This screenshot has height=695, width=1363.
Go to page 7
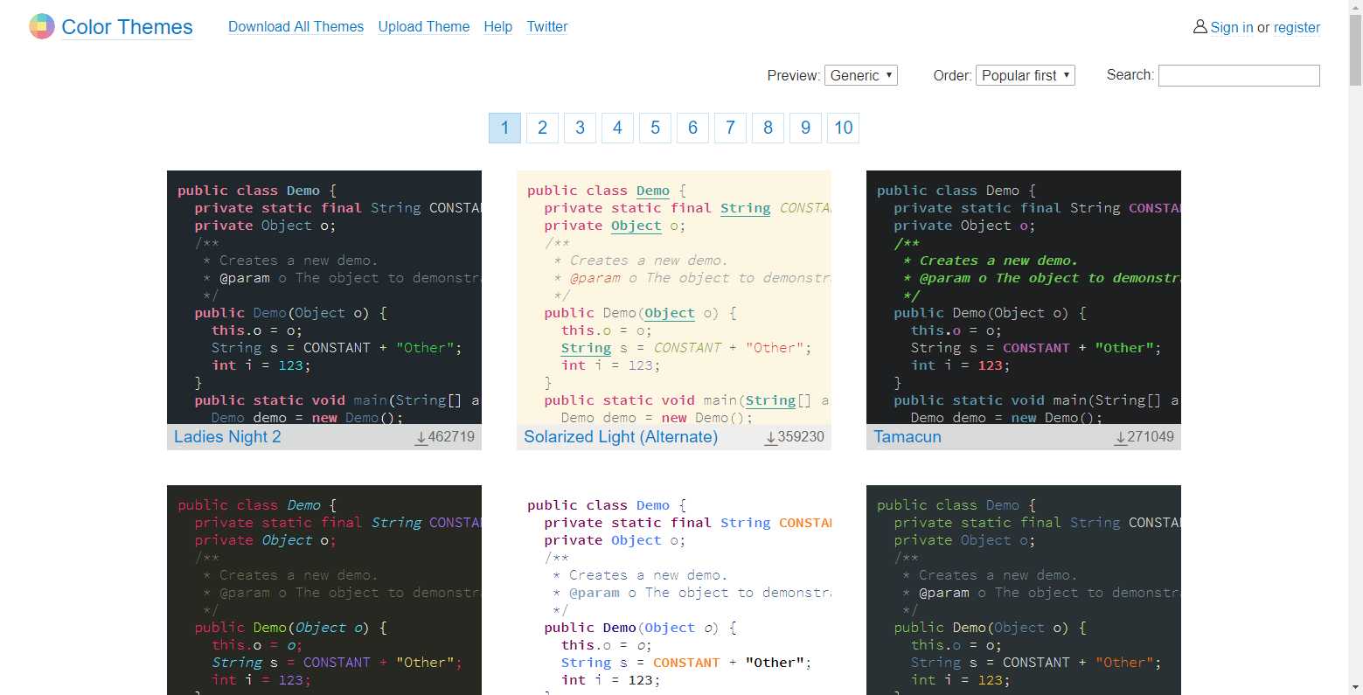coord(730,128)
